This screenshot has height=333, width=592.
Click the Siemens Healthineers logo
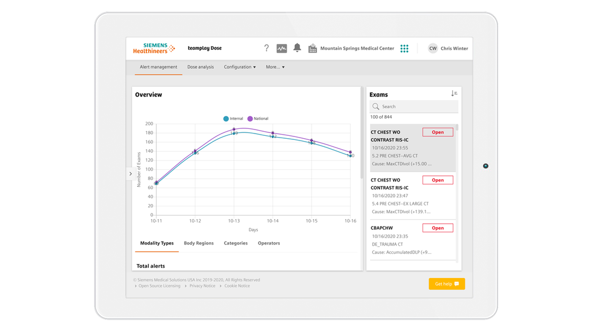[154, 48]
